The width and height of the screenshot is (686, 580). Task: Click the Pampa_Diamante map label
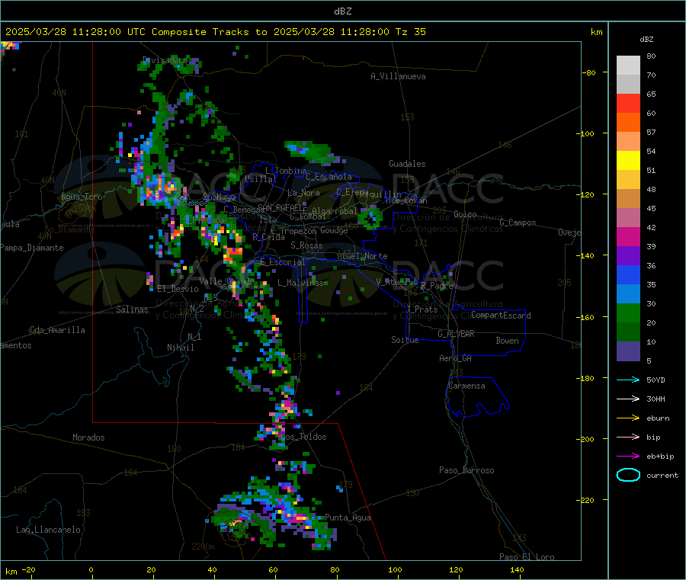pos(31,248)
